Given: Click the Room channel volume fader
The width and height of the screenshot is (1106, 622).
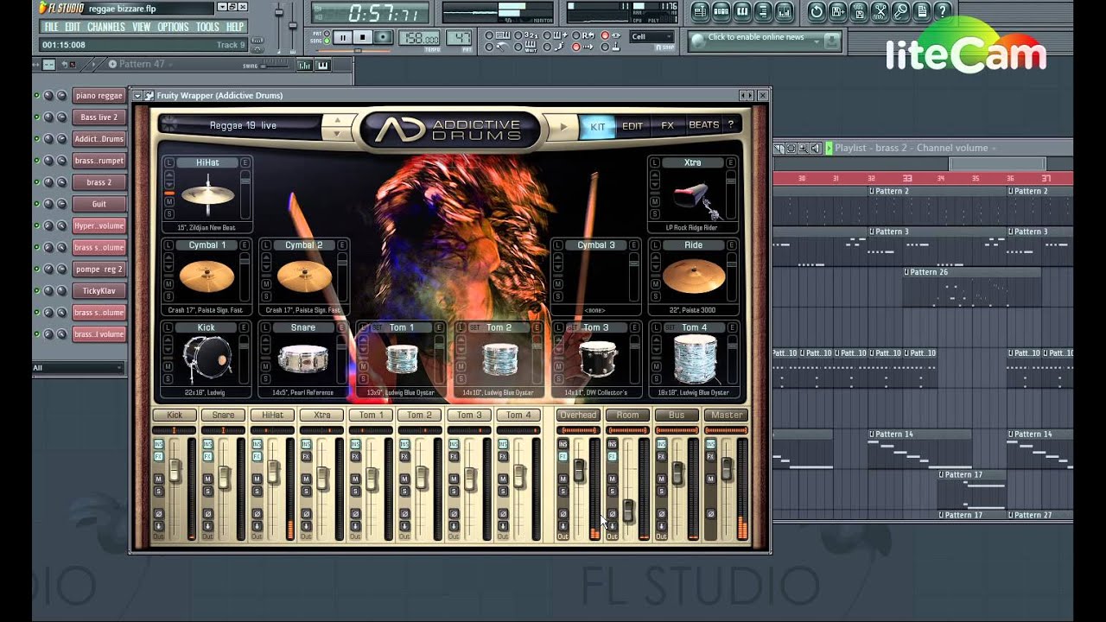Looking at the screenshot, I should [628, 510].
